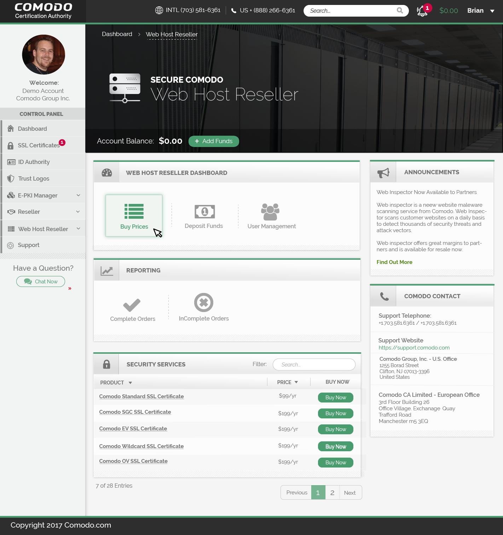Screen dimensions: 503x535
Task: Click the Dashboard home icon in sidebar
Action: click(x=11, y=128)
